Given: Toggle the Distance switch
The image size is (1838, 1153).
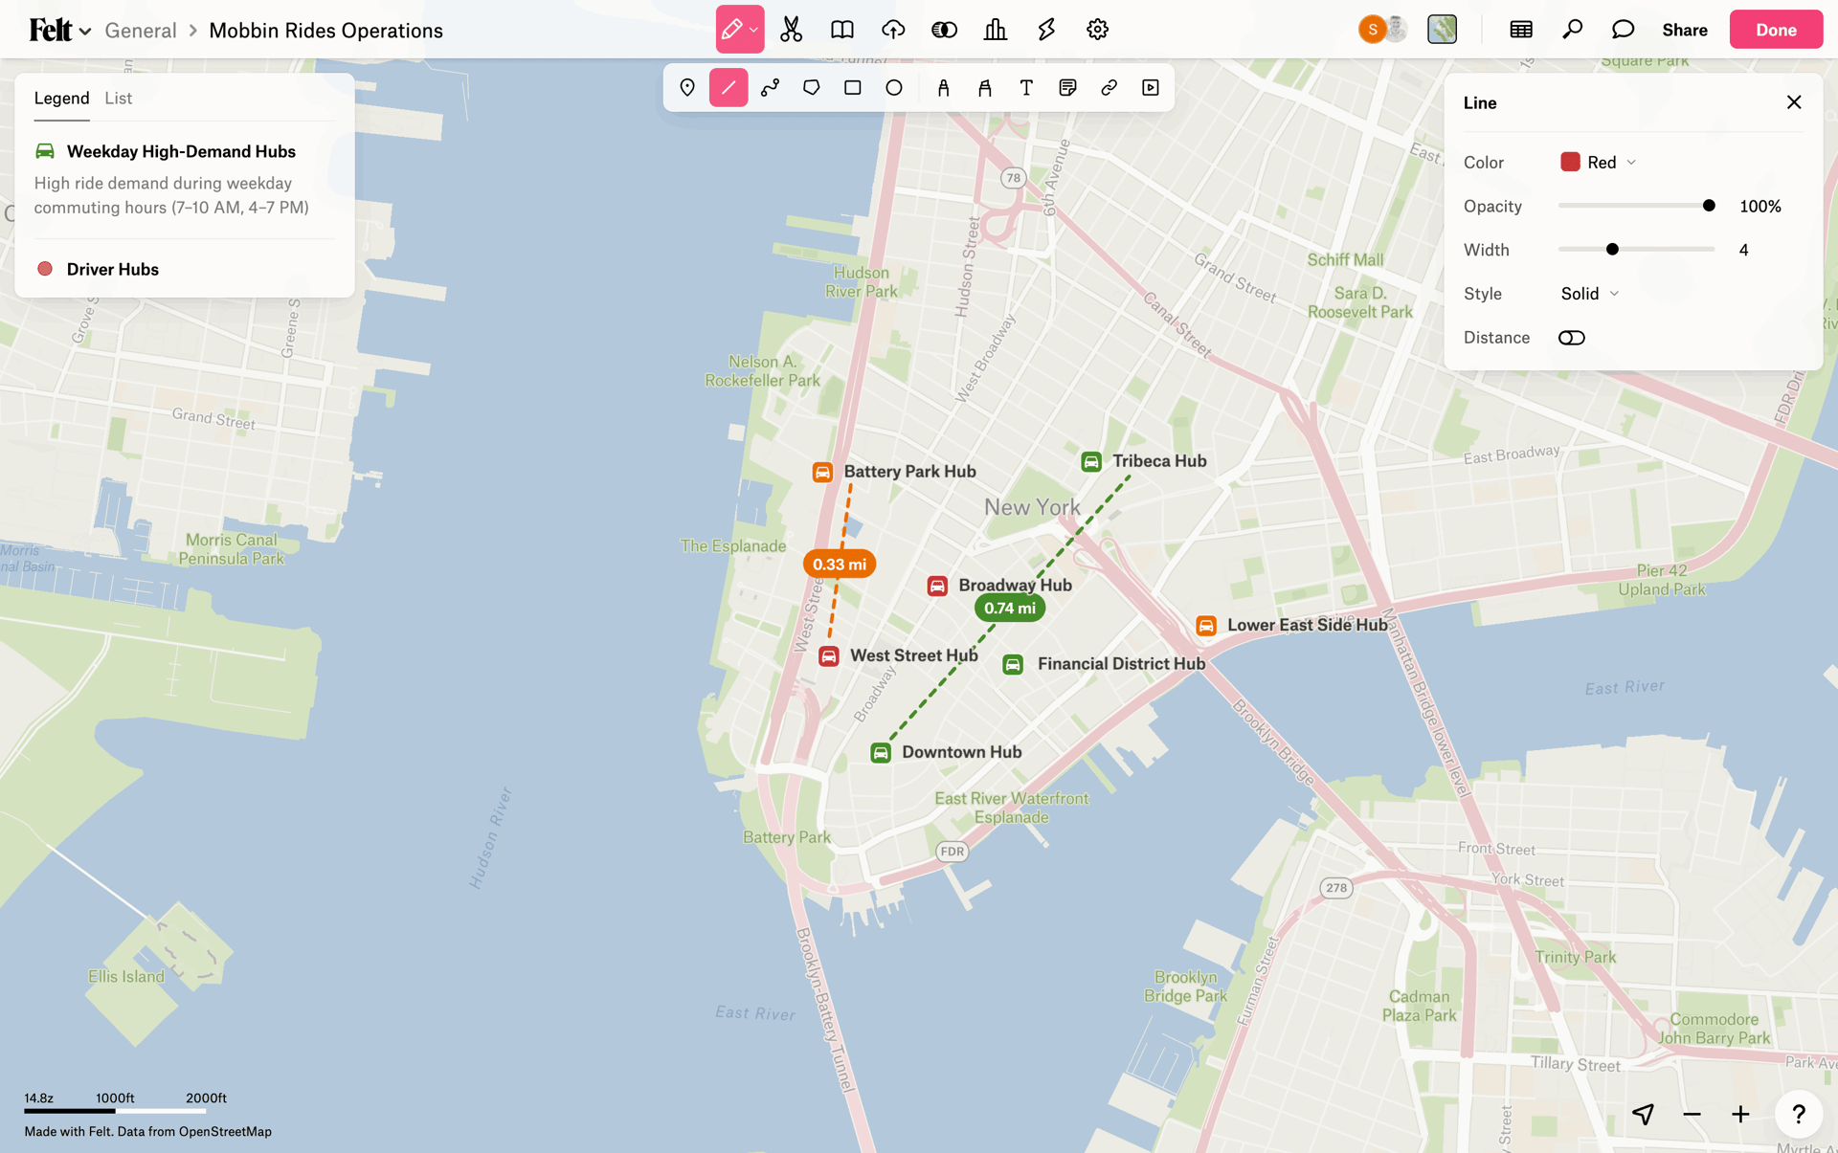Looking at the screenshot, I should click(1571, 338).
